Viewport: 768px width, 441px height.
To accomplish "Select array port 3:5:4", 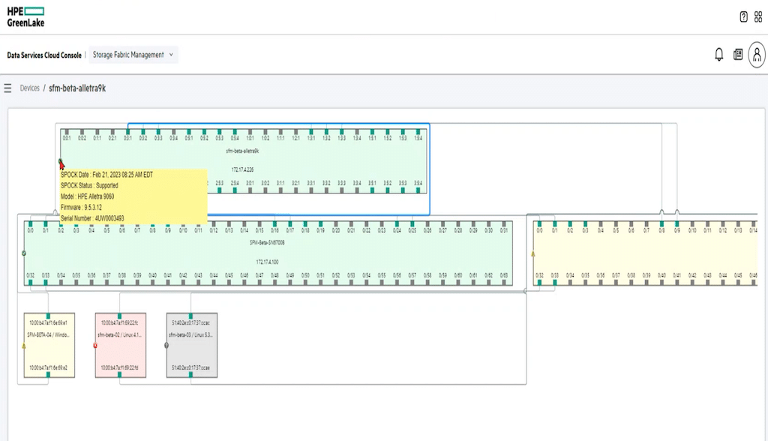I will 418,190.
